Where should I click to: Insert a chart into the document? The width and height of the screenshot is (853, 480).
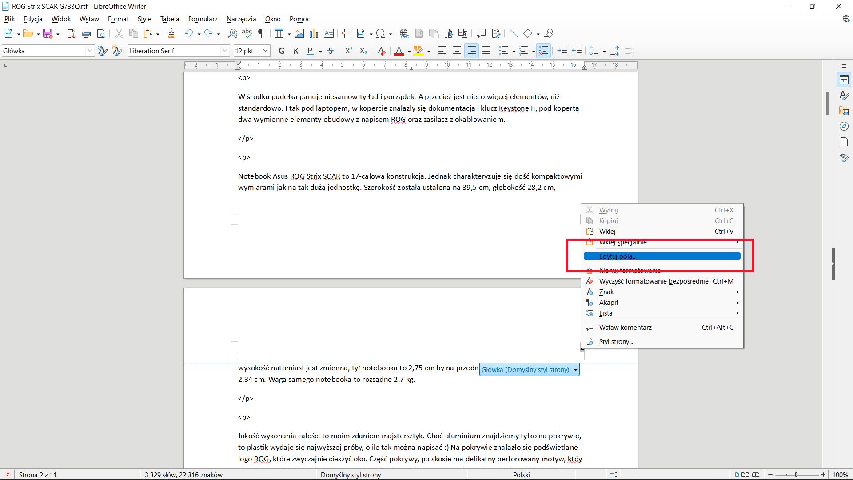[x=314, y=33]
